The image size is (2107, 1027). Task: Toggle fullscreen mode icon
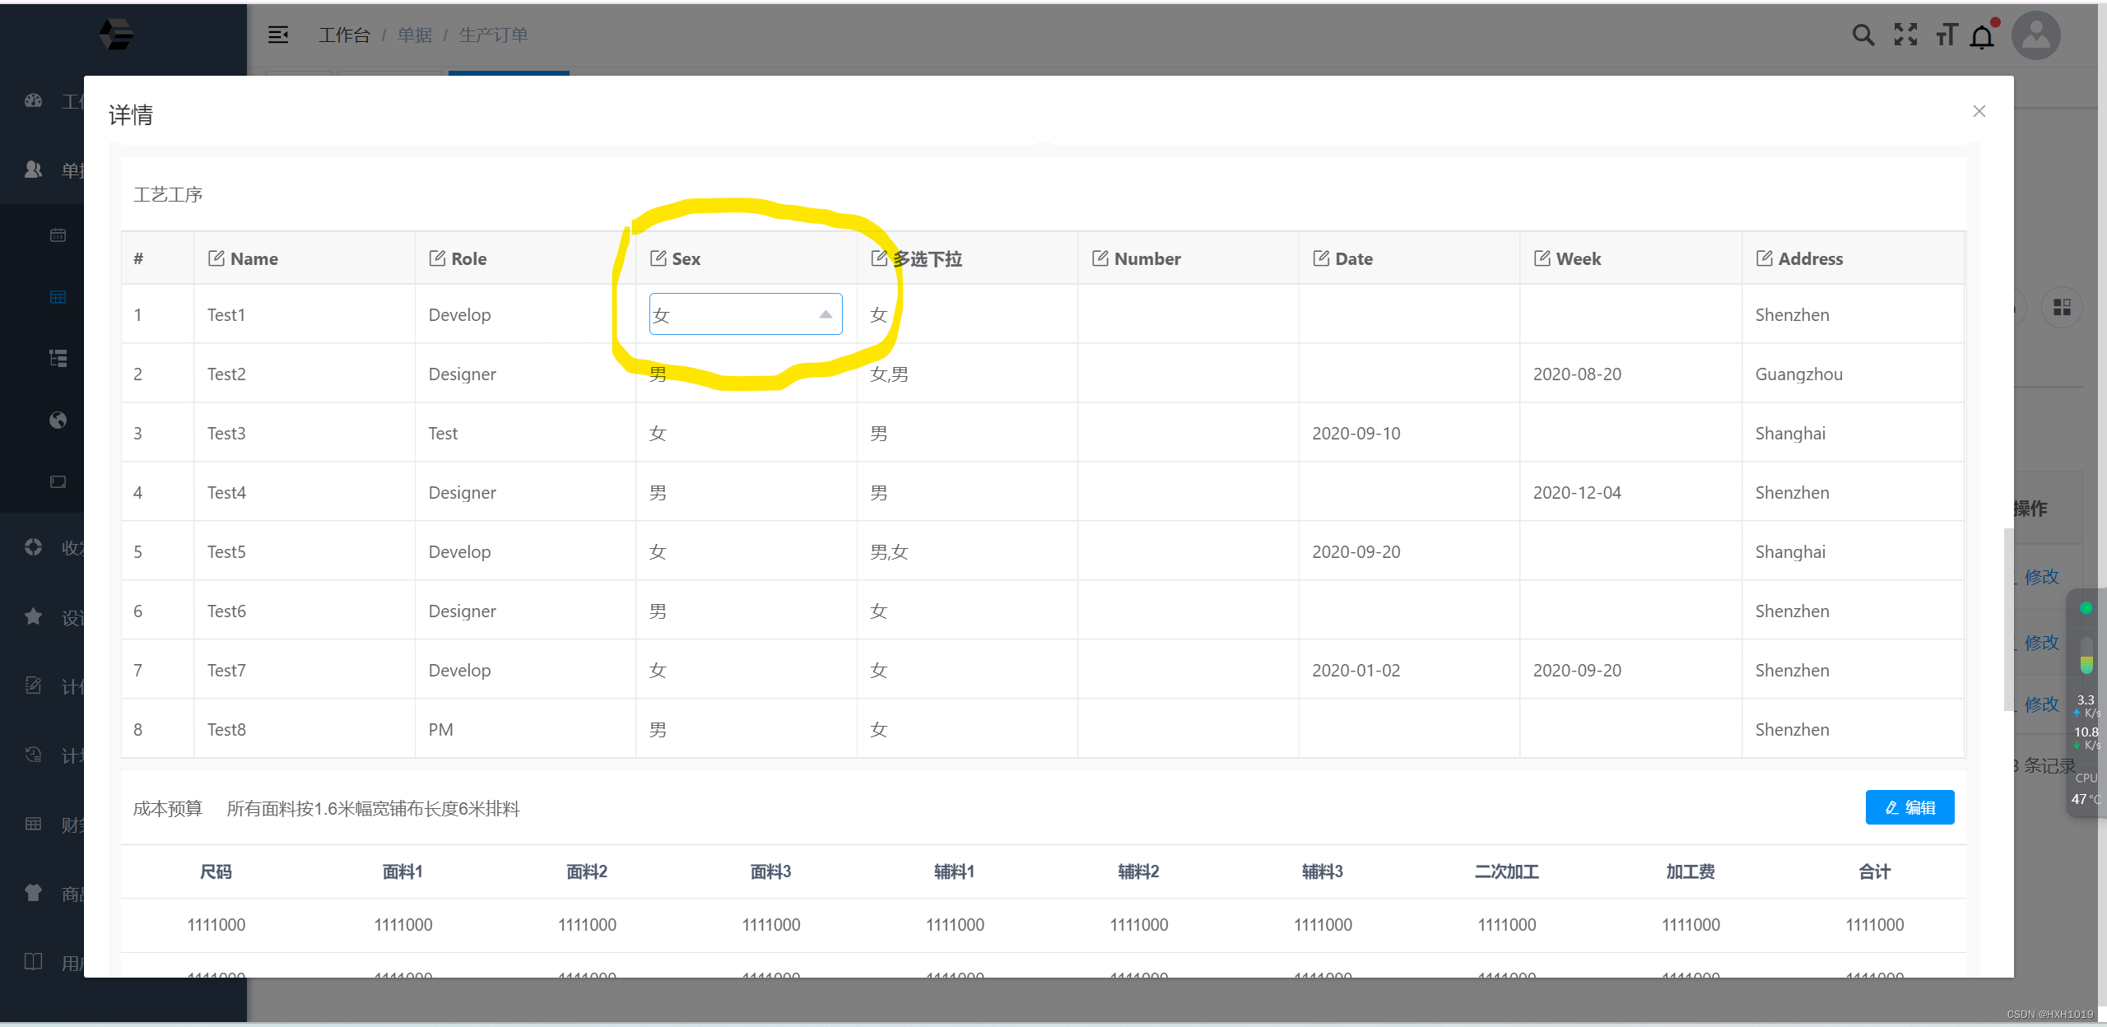(x=1905, y=35)
